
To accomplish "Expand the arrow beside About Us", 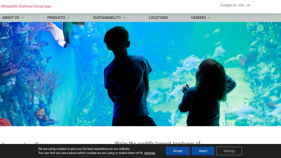I will pos(23,18).
